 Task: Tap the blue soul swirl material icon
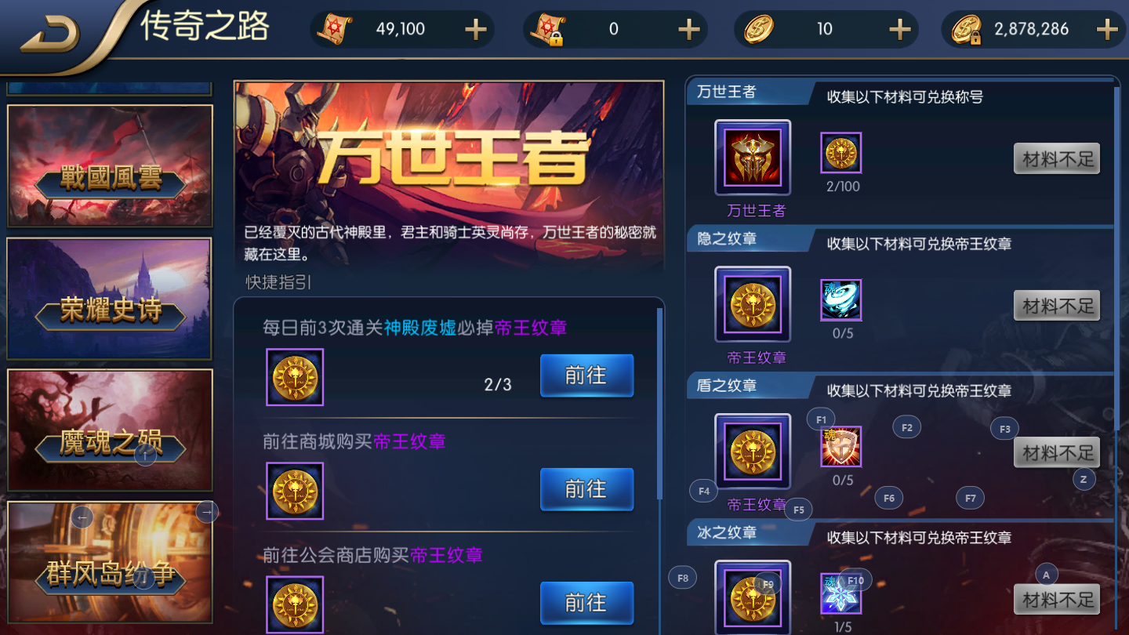pyautogui.click(x=841, y=299)
